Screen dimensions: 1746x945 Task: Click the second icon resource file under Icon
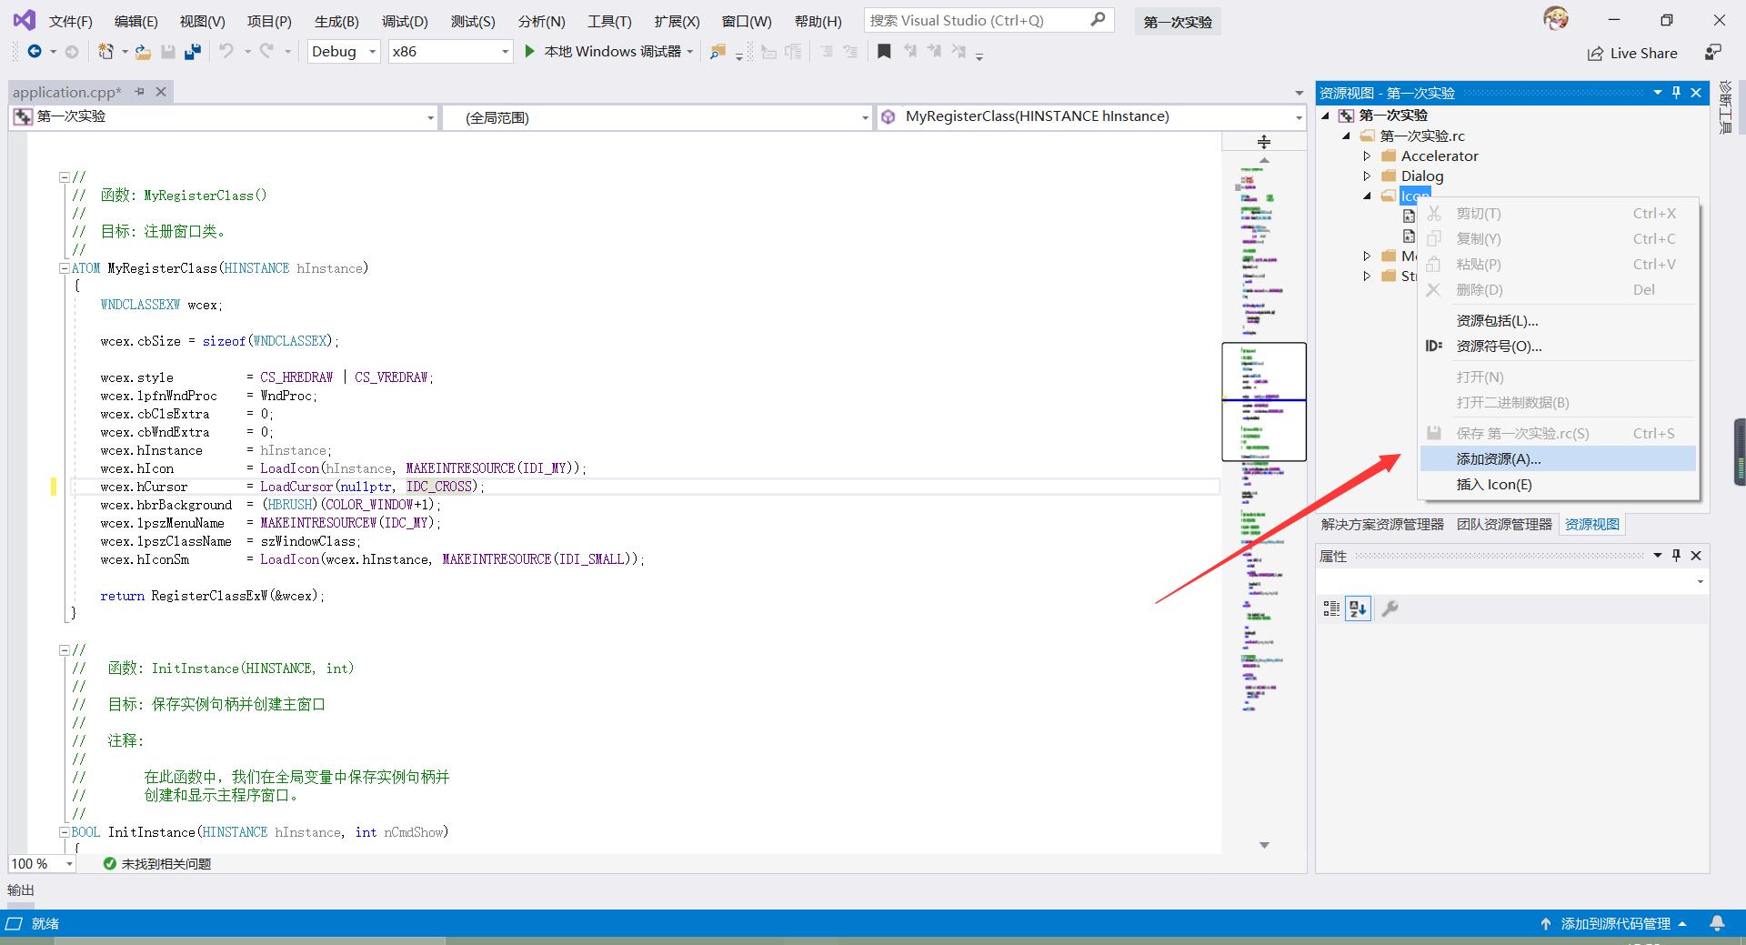(x=1409, y=236)
